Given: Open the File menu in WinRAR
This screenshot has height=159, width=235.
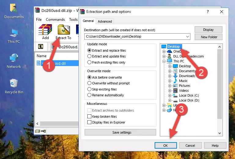Looking at the screenshot, I should point(39,20).
